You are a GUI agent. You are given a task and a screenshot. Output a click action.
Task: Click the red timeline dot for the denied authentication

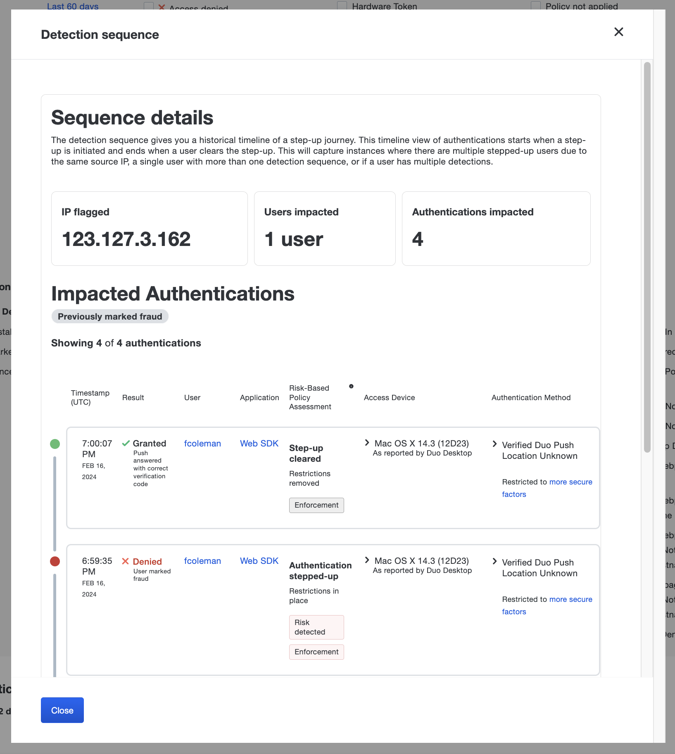pos(55,561)
